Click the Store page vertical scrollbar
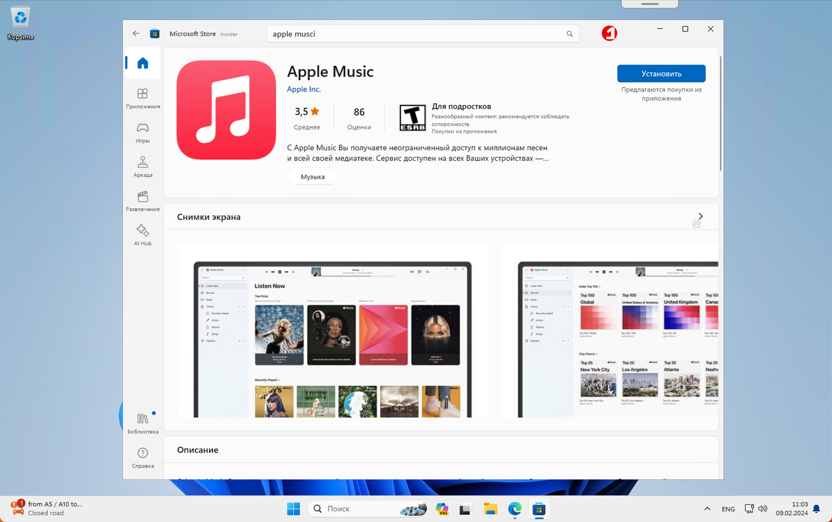The width and height of the screenshot is (832, 522). coord(721,114)
